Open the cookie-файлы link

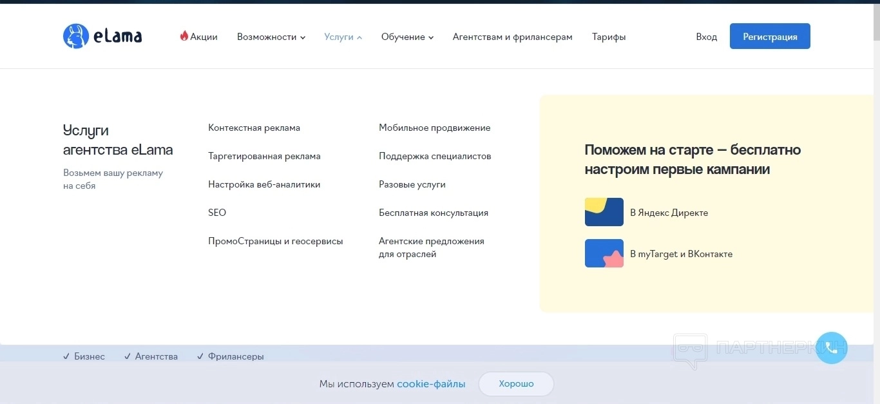431,384
